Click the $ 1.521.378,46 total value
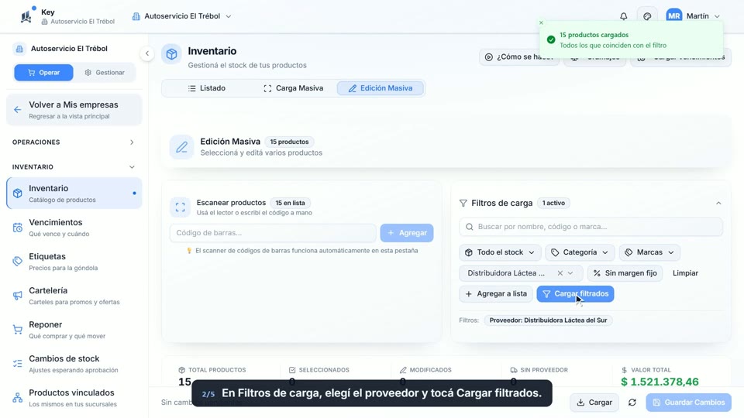Viewport: 744px width, 418px height. [660, 382]
